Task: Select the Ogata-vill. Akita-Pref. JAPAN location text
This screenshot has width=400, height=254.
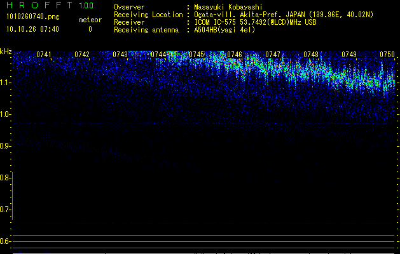Action: [x=284, y=15]
